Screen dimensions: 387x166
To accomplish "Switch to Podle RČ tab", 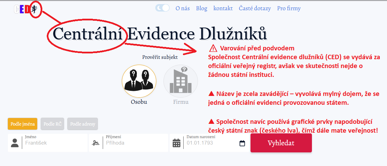I will 52,124.
